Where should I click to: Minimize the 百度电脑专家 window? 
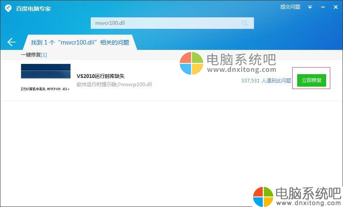(x=323, y=7)
